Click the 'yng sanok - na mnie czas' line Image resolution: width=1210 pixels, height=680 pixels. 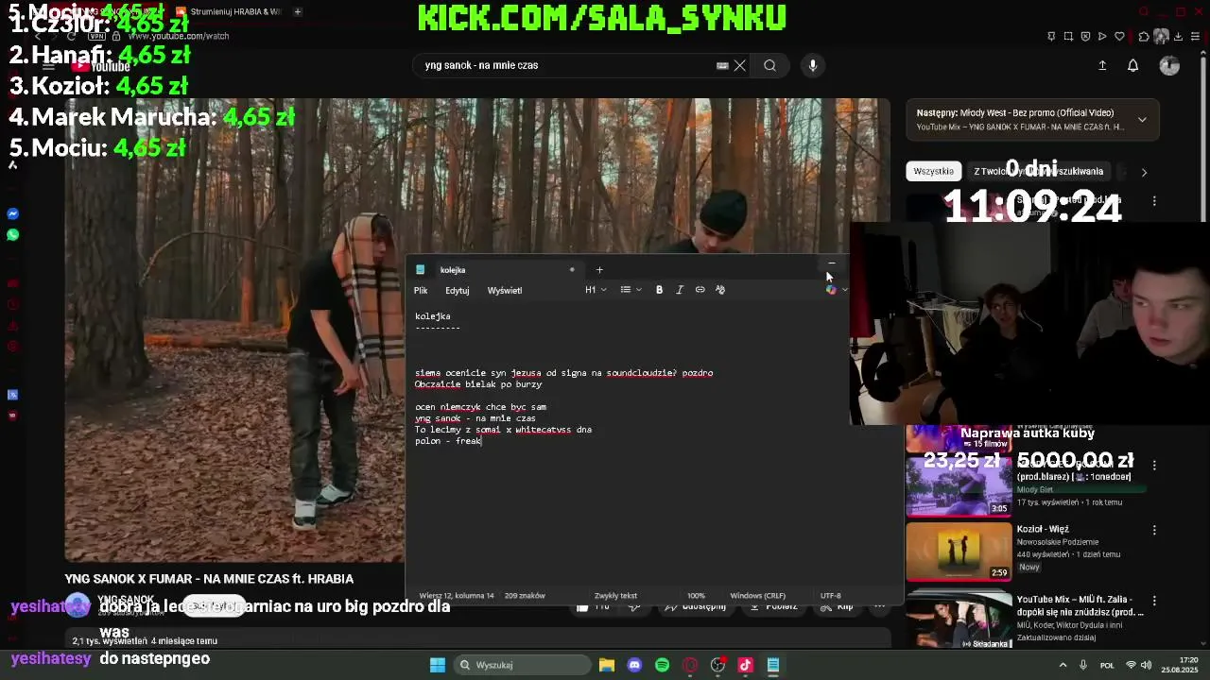tap(475, 418)
